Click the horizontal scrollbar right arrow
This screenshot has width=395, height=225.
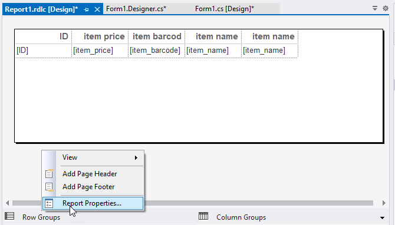[x=384, y=203]
